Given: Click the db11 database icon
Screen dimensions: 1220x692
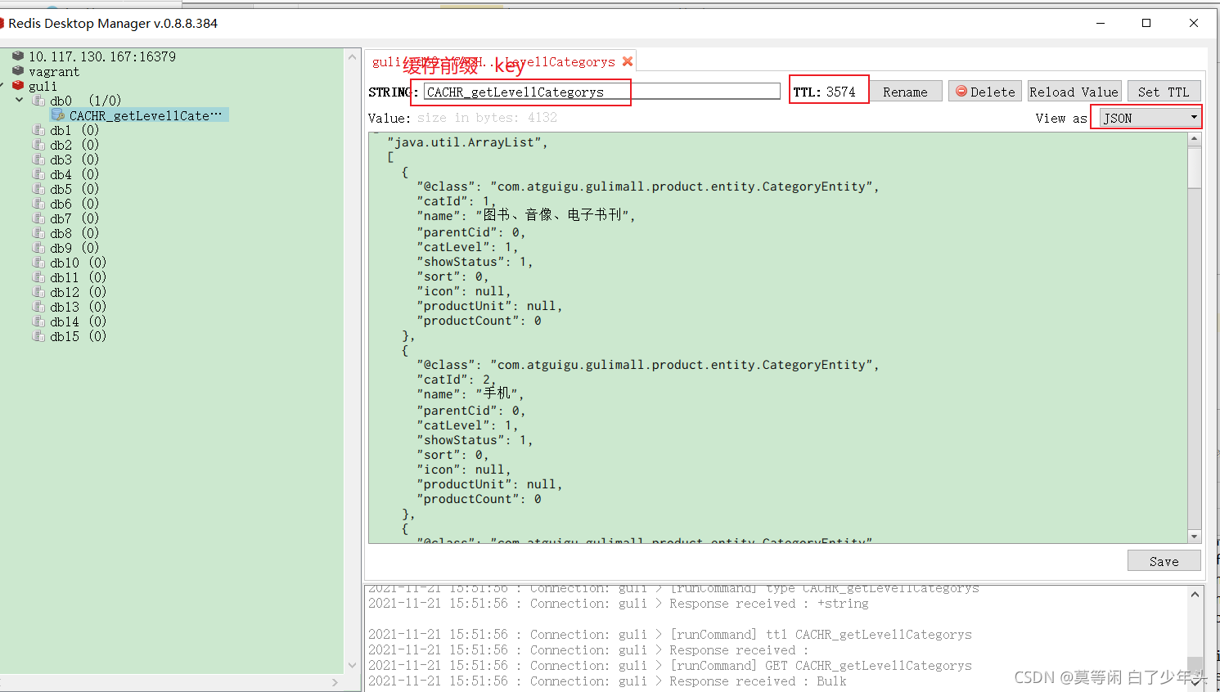Looking at the screenshot, I should pyautogui.click(x=38, y=277).
